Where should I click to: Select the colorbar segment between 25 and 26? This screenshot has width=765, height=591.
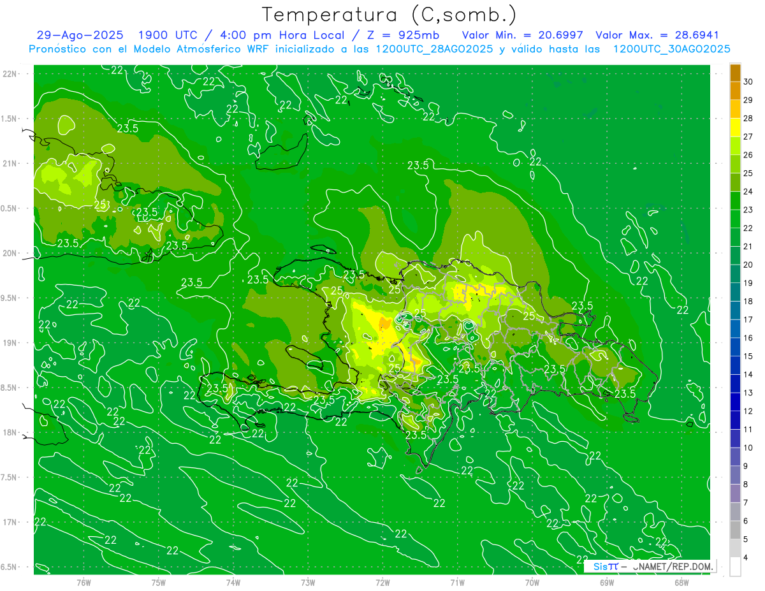(736, 164)
